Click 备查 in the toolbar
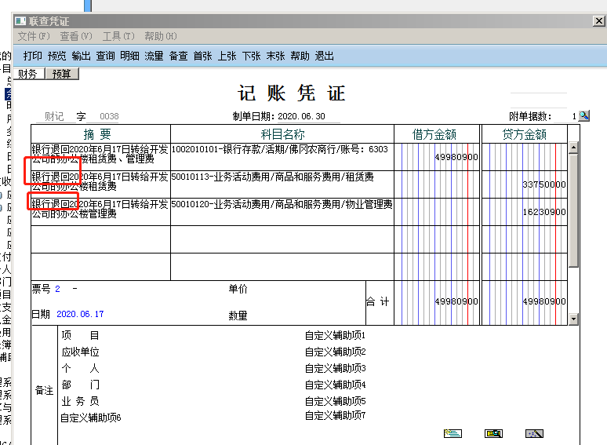607x445 pixels. (179, 57)
